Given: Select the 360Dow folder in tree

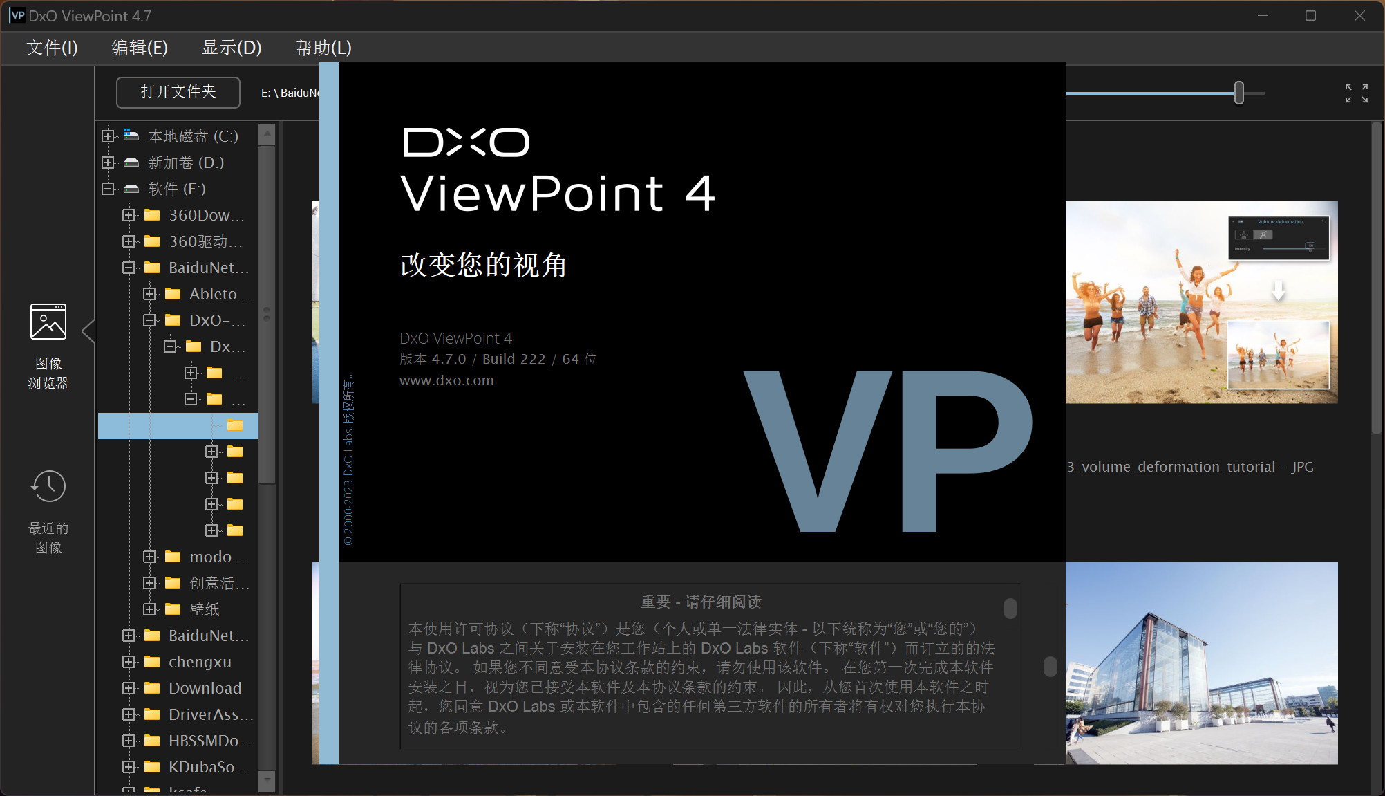Looking at the screenshot, I should point(207,215).
